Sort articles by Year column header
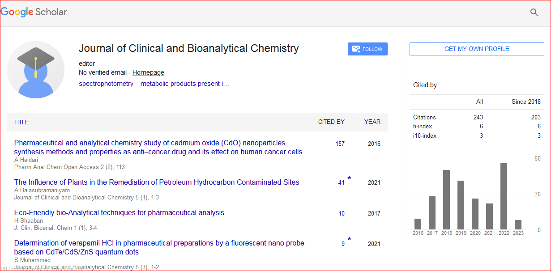 click(372, 122)
